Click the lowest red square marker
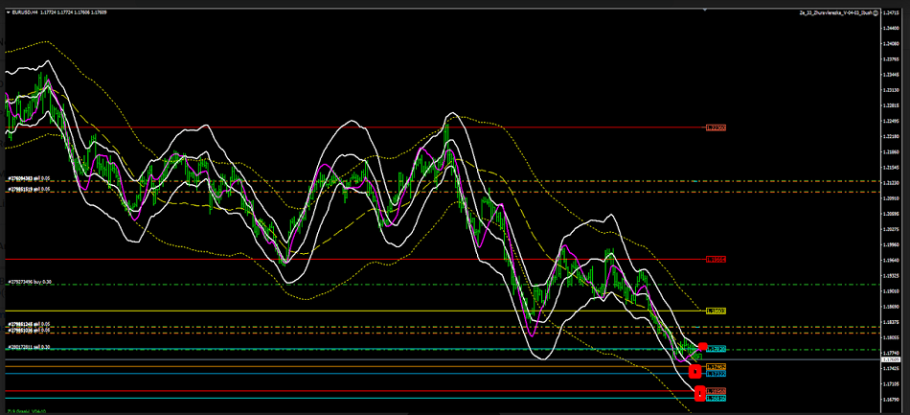The height and width of the screenshot is (415, 910). tap(699, 393)
